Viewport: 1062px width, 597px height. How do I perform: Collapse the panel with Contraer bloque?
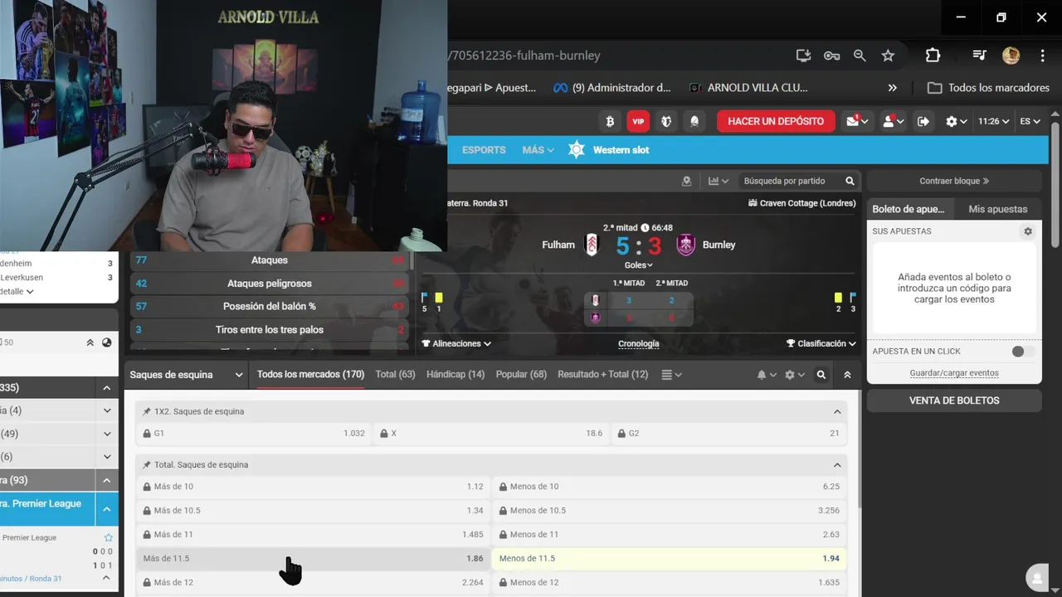coord(954,181)
